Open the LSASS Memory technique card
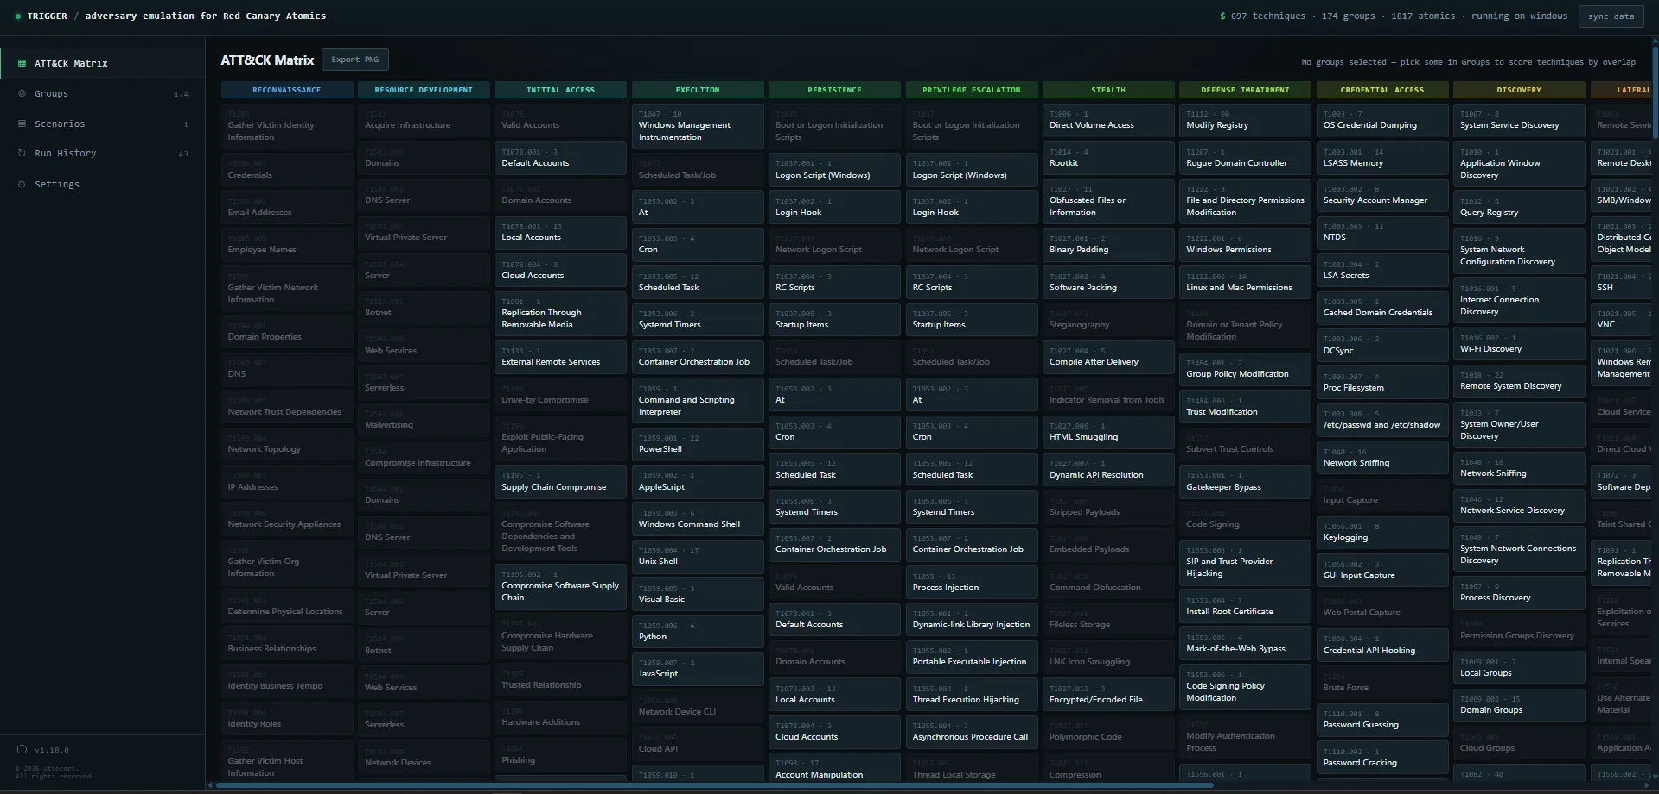 pyautogui.click(x=1381, y=157)
